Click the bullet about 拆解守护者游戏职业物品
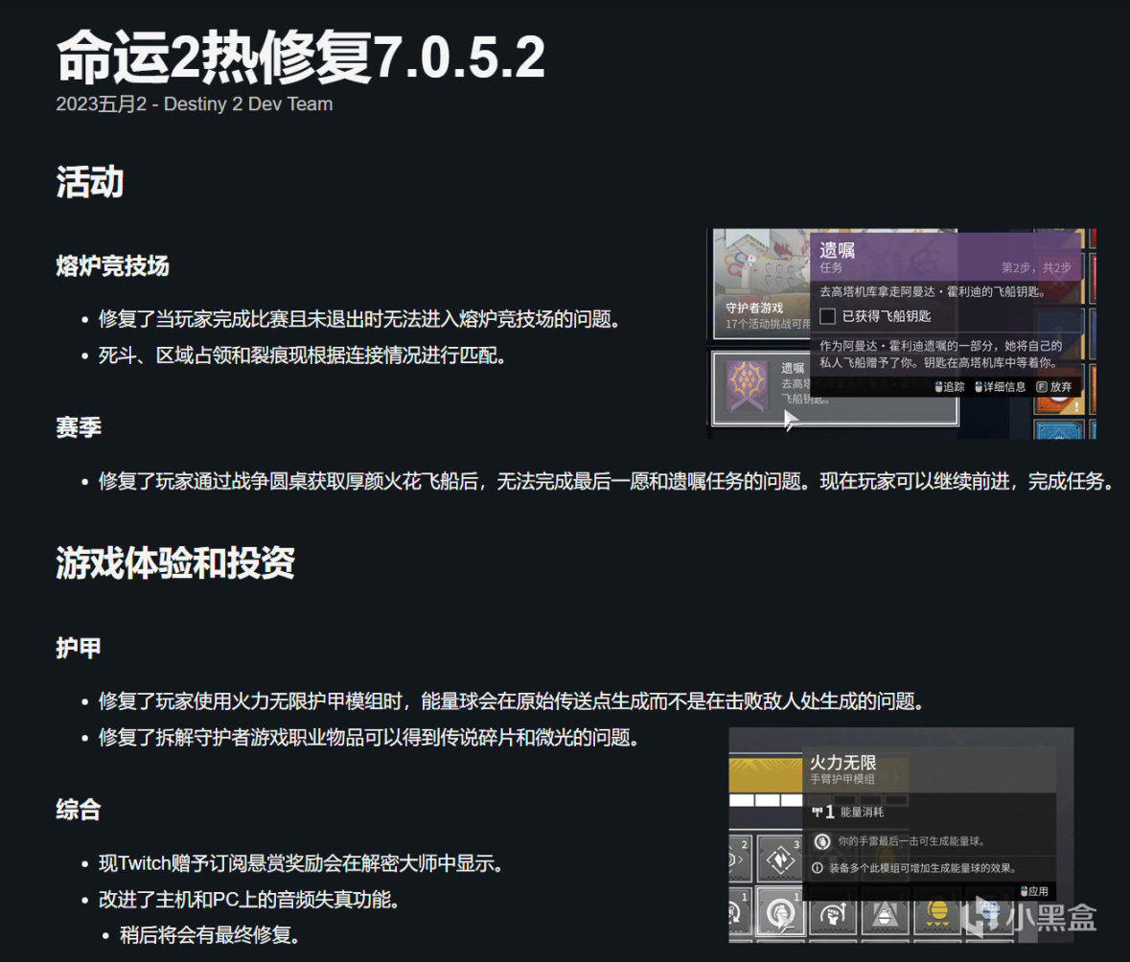This screenshot has height=962, width=1130. [369, 737]
